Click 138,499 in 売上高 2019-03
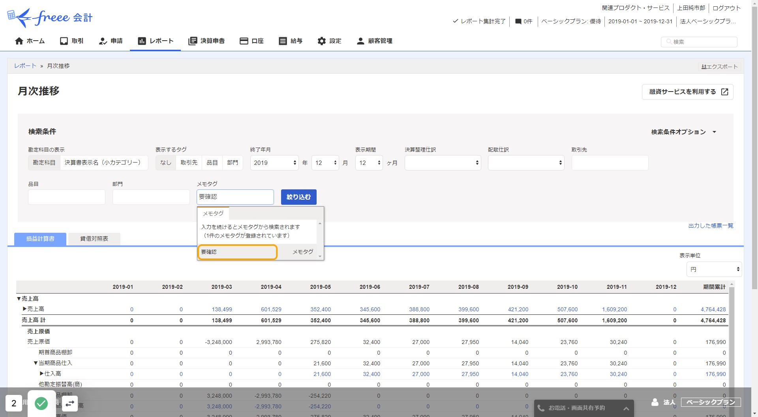 (222, 310)
